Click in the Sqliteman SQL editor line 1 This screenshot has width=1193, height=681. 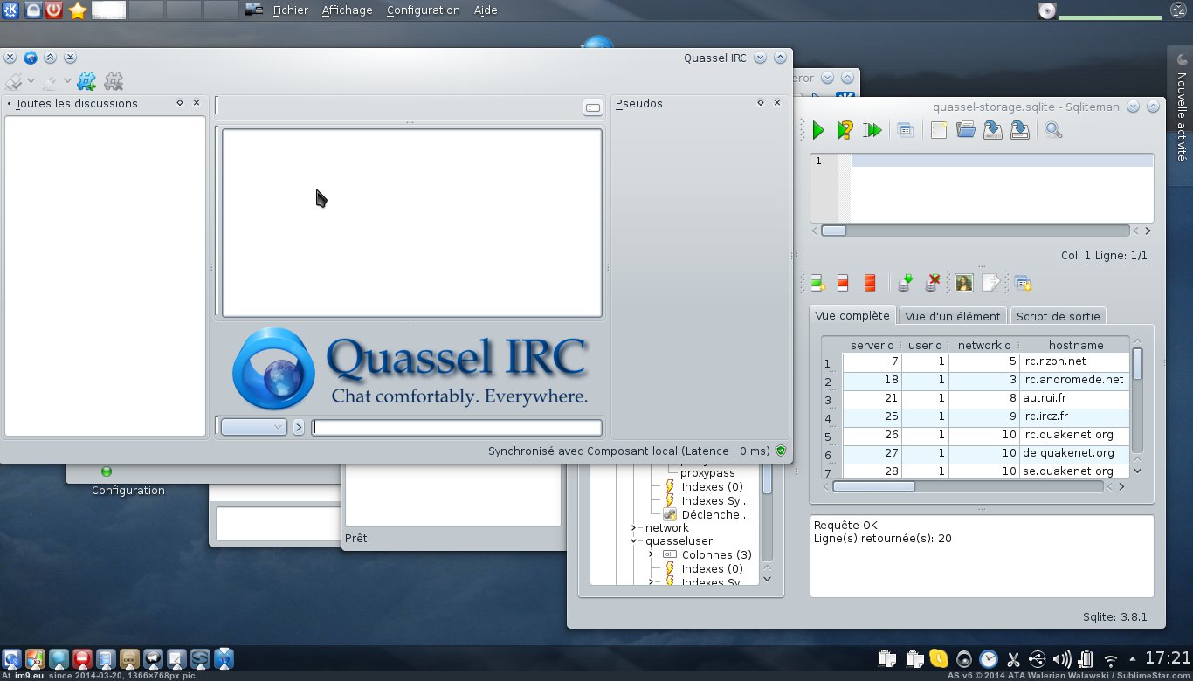click(x=1002, y=161)
